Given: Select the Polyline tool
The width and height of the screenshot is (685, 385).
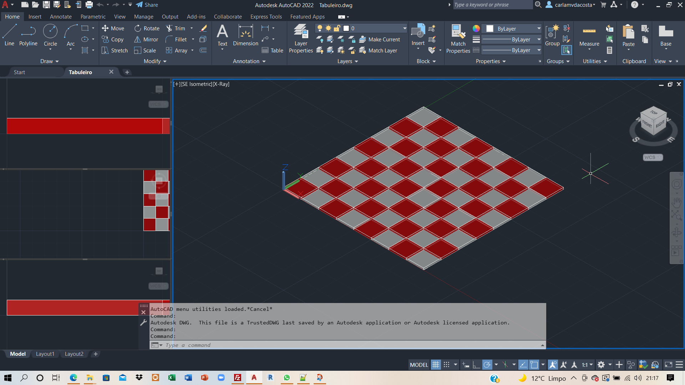Looking at the screenshot, I should point(28,35).
